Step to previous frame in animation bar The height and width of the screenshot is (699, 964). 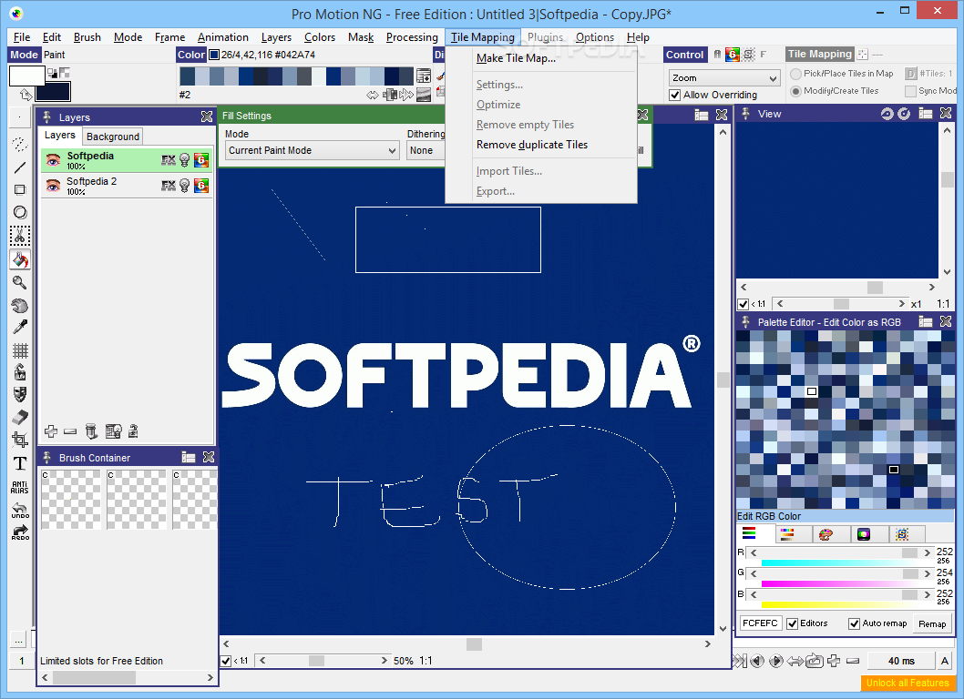click(x=757, y=661)
